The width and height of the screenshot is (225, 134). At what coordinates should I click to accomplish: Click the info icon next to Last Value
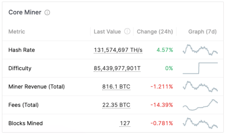(127, 31)
